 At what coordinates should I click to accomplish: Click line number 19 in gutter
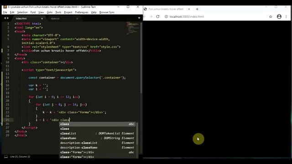tap(7, 97)
